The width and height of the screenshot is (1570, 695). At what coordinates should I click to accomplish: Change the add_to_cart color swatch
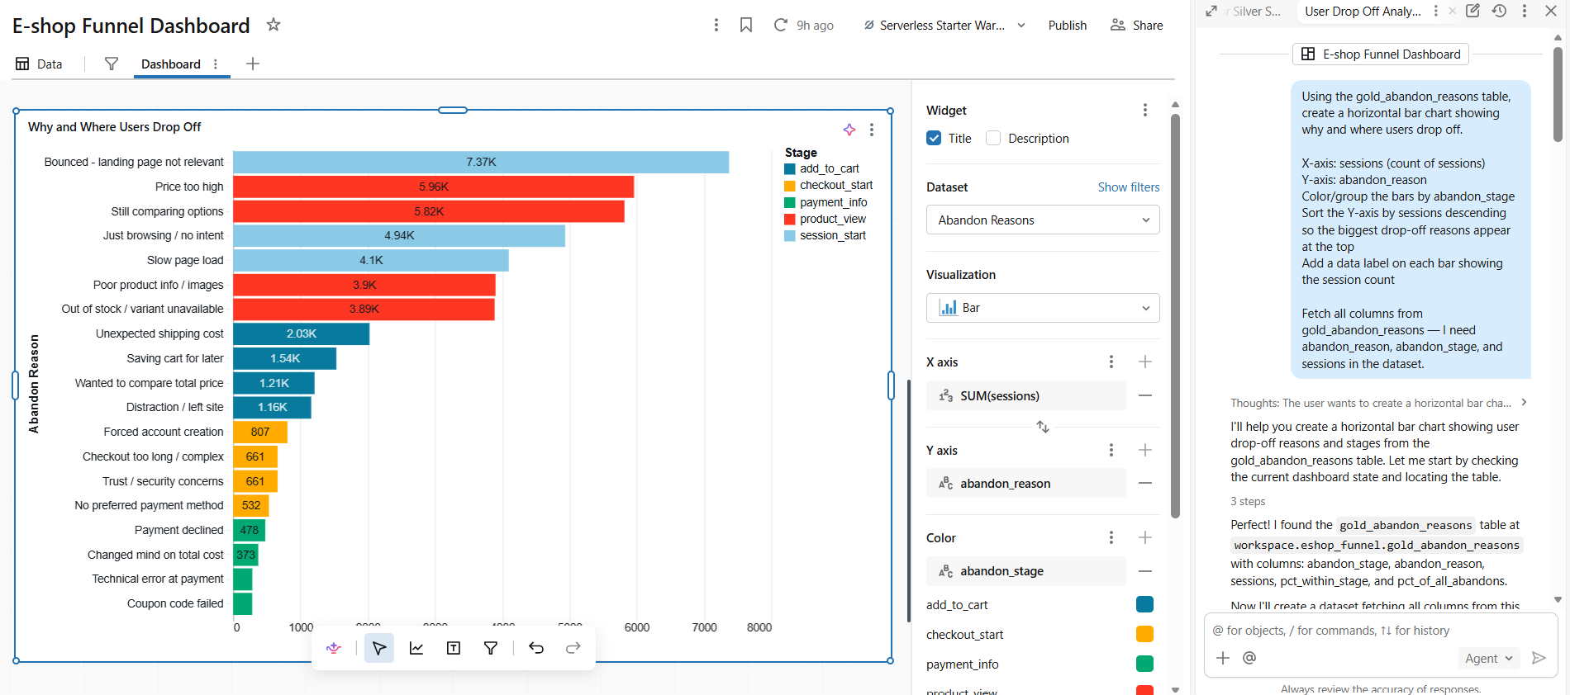1144,604
